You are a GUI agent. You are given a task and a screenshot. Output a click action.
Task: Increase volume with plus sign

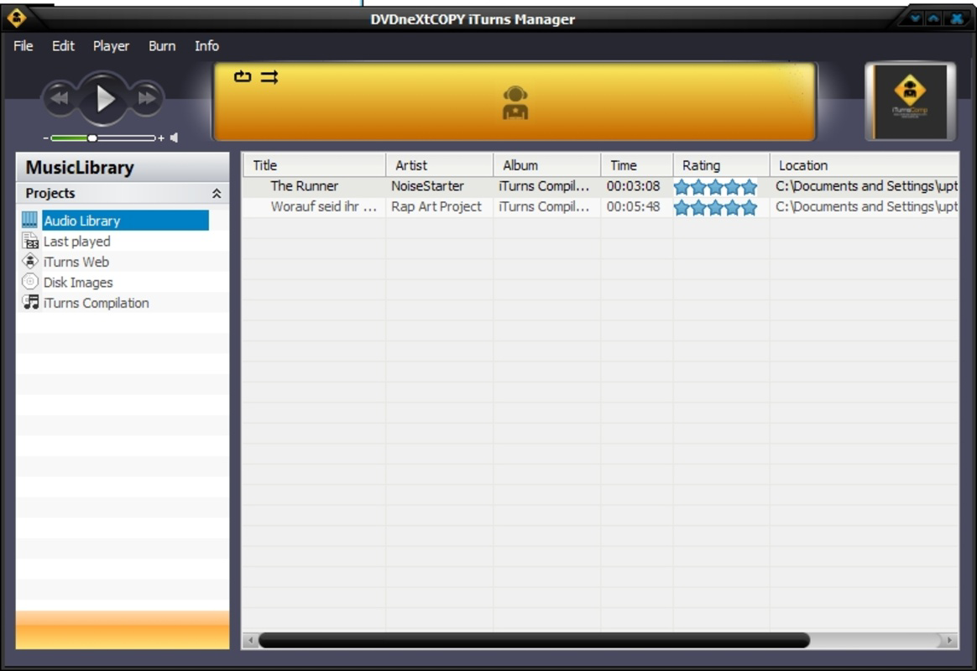coord(161,138)
